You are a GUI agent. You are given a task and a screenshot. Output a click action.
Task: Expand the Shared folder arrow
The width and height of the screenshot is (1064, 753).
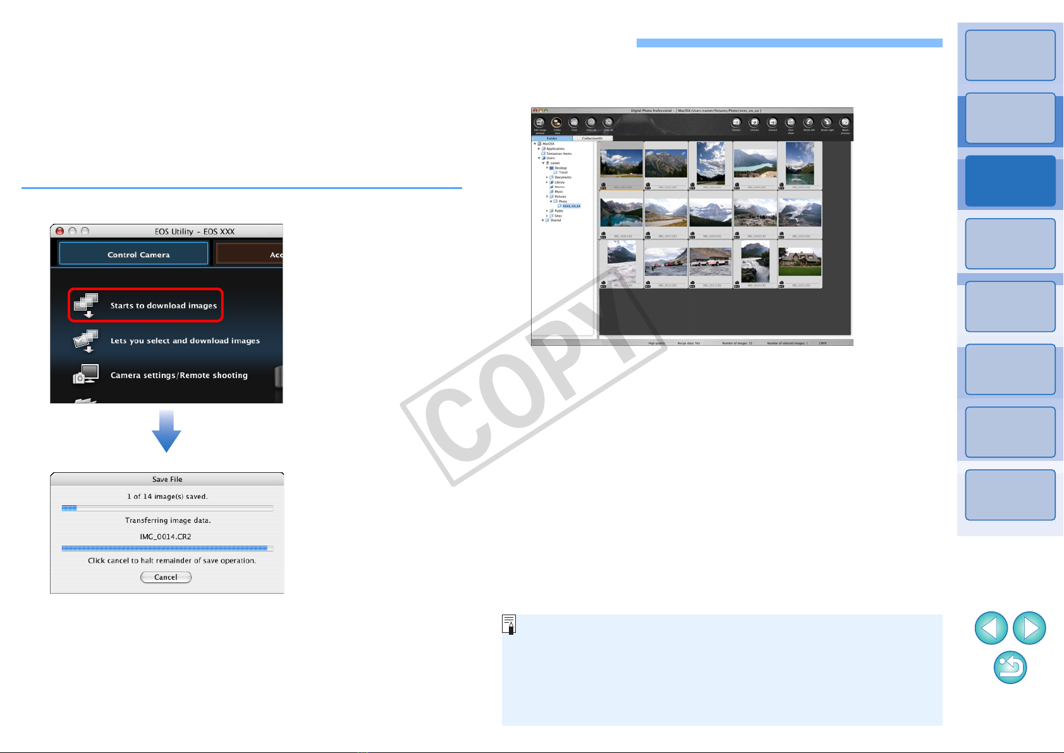tap(543, 220)
